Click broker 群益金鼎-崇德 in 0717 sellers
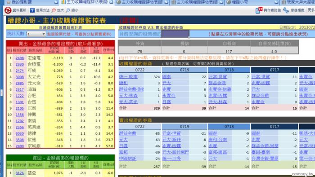The height and width of the screenshot is (177, 315). click(x=265, y=146)
